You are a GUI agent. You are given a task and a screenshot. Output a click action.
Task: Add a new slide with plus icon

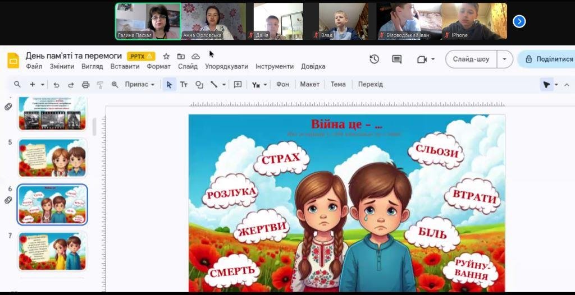point(32,84)
